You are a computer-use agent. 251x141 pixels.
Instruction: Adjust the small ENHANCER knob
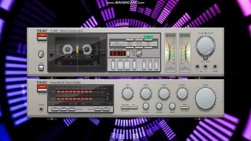[x=159, y=106]
